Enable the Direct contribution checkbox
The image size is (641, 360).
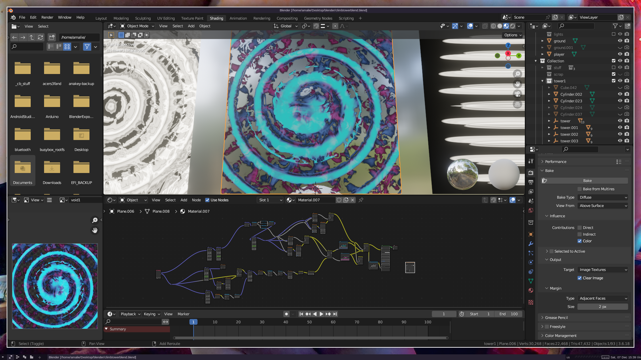580,228
